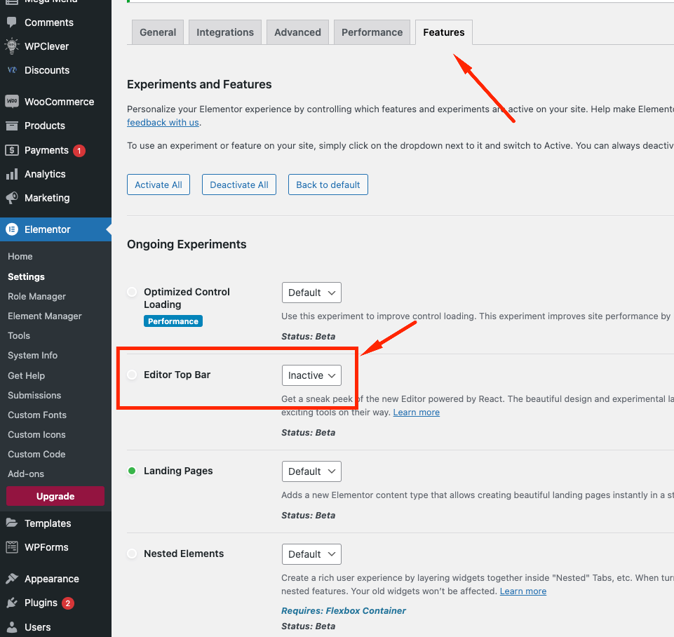Click the WooCommerce logo icon
674x637 pixels.
(x=12, y=102)
